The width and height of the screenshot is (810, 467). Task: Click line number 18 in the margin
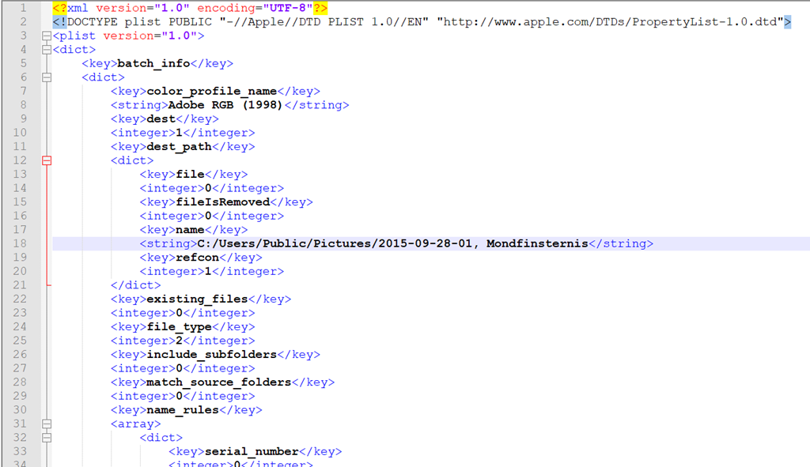click(x=21, y=243)
